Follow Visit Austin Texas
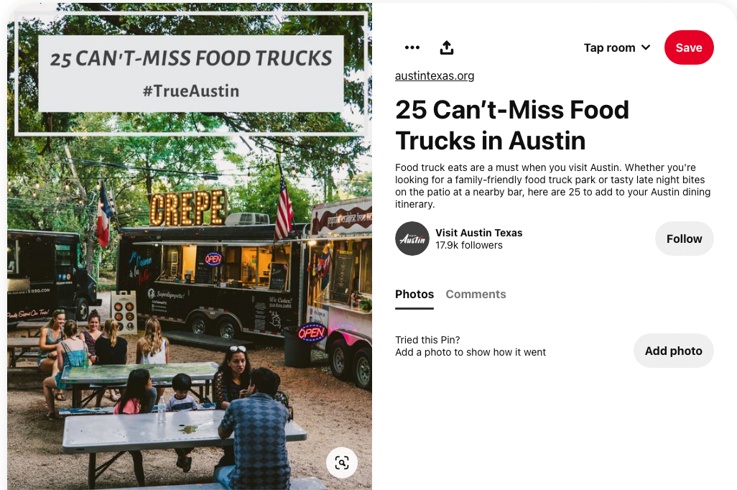The height and width of the screenshot is (490, 737). (684, 239)
